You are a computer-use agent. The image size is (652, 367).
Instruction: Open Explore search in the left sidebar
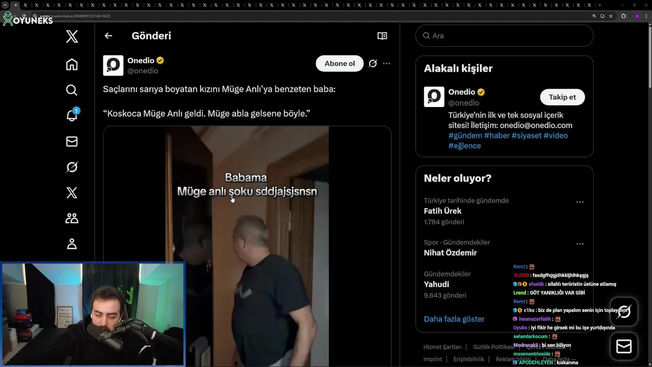tap(72, 90)
